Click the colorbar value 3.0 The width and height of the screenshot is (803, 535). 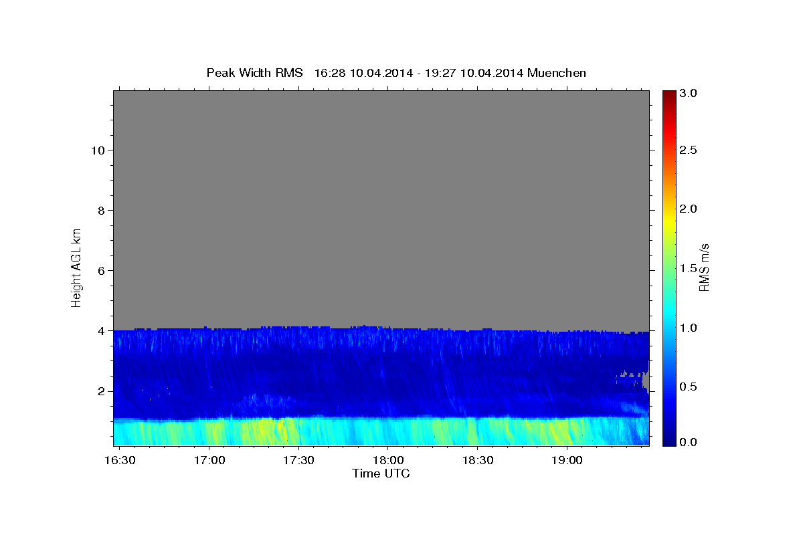(x=687, y=94)
